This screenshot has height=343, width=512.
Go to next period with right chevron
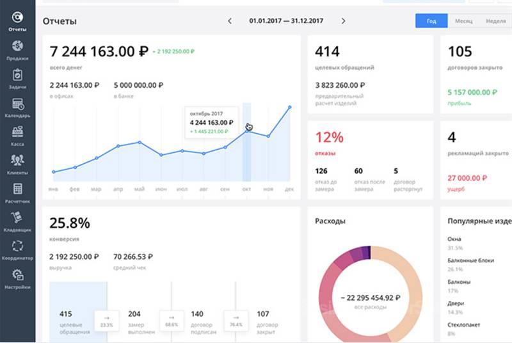point(343,21)
